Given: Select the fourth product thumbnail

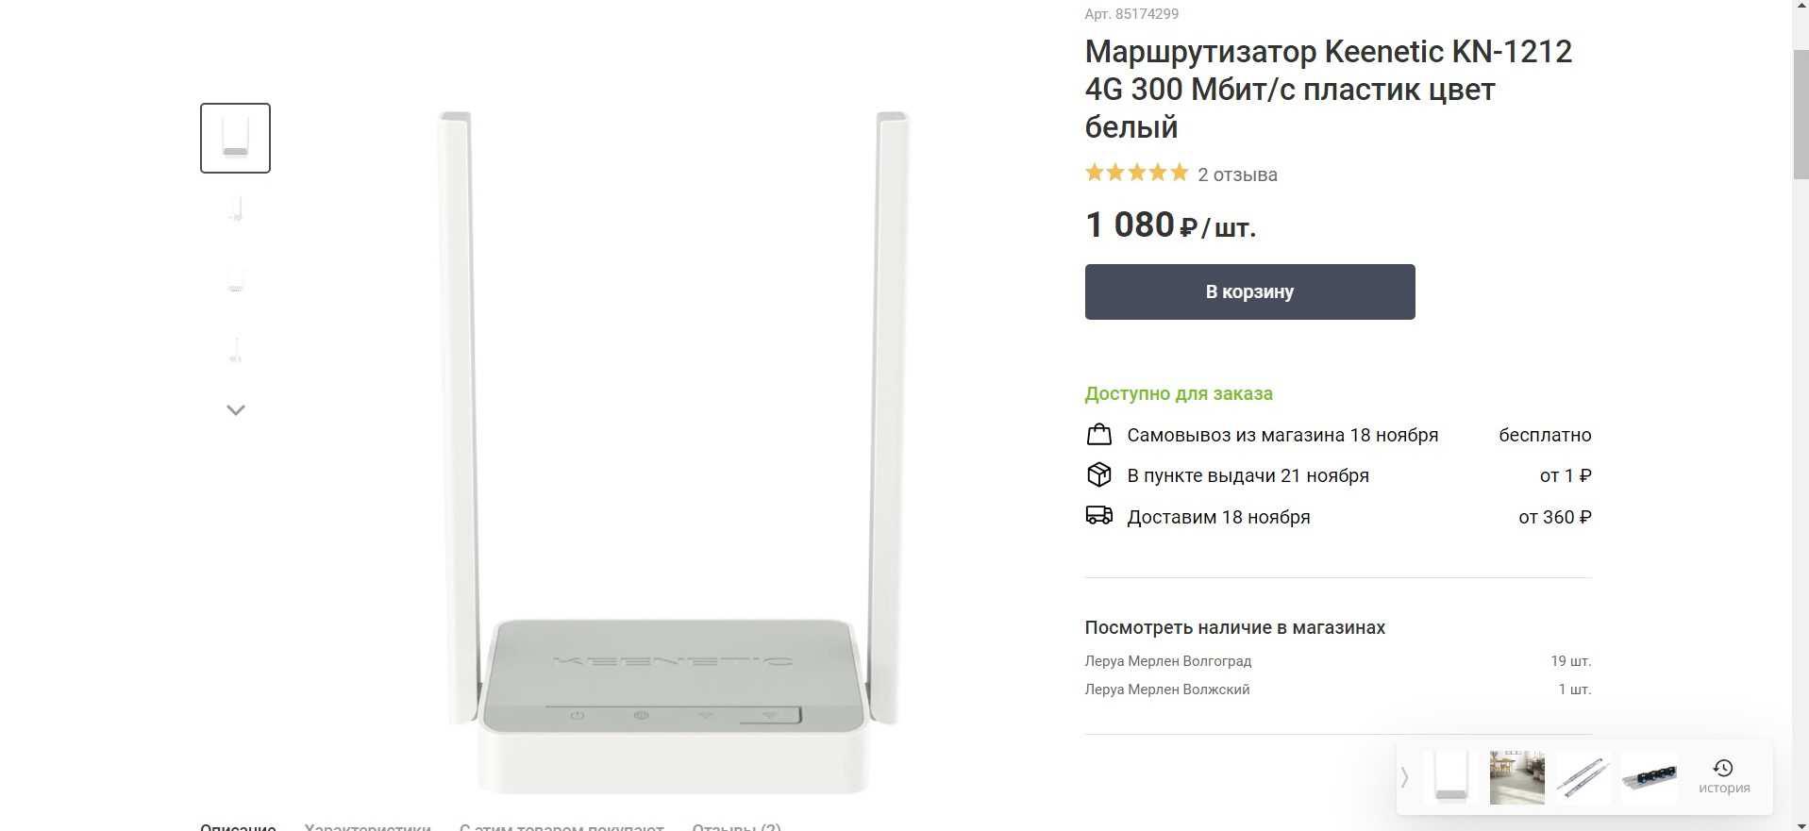Looking at the screenshot, I should [235, 350].
